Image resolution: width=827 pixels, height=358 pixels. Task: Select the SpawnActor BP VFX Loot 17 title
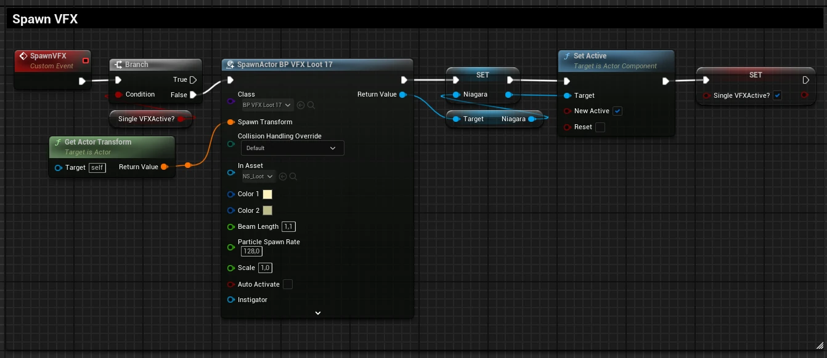[x=285, y=65]
